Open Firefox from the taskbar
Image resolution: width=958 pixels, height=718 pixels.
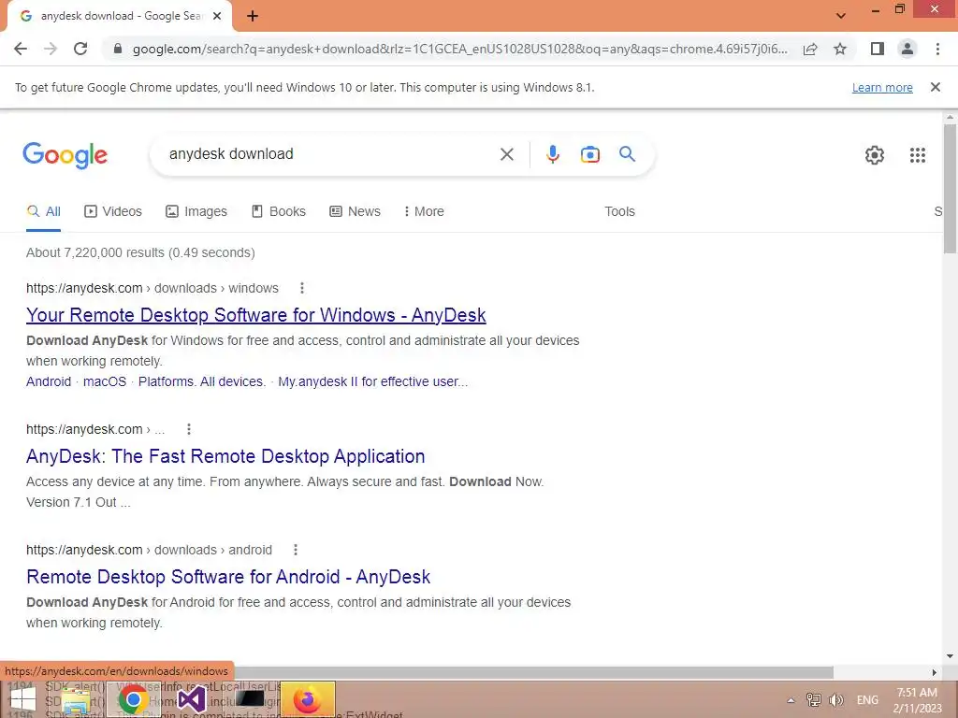click(x=307, y=699)
